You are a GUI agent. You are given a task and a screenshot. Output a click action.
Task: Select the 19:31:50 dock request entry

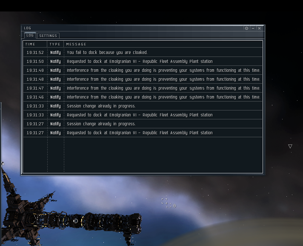(x=143, y=61)
